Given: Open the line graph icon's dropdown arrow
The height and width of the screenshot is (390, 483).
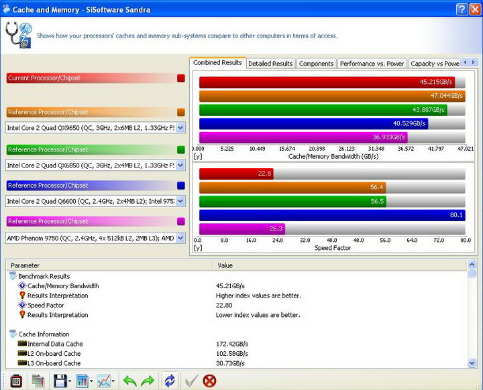Looking at the screenshot, I should click(113, 381).
